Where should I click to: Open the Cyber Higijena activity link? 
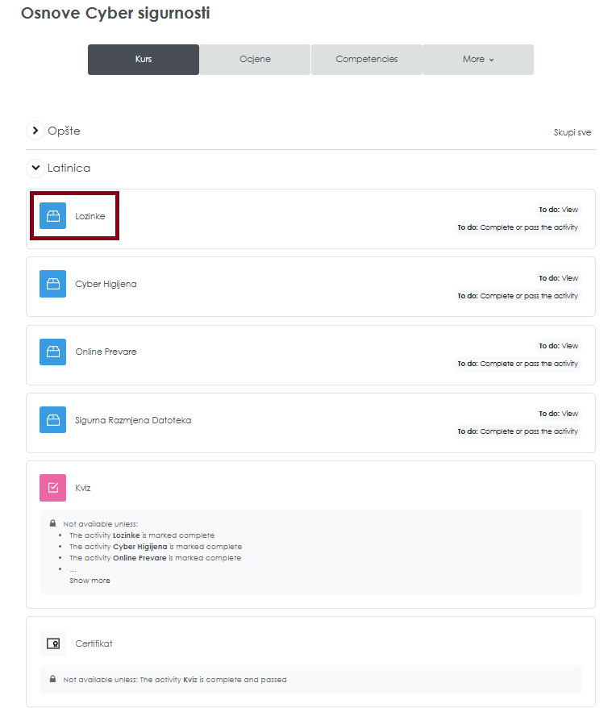(106, 284)
